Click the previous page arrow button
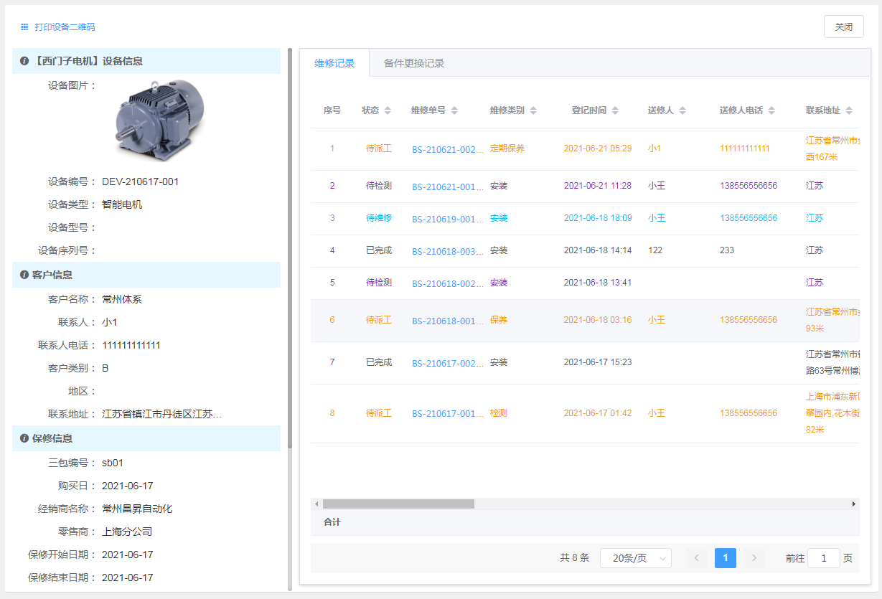The image size is (882, 599). 697,558
